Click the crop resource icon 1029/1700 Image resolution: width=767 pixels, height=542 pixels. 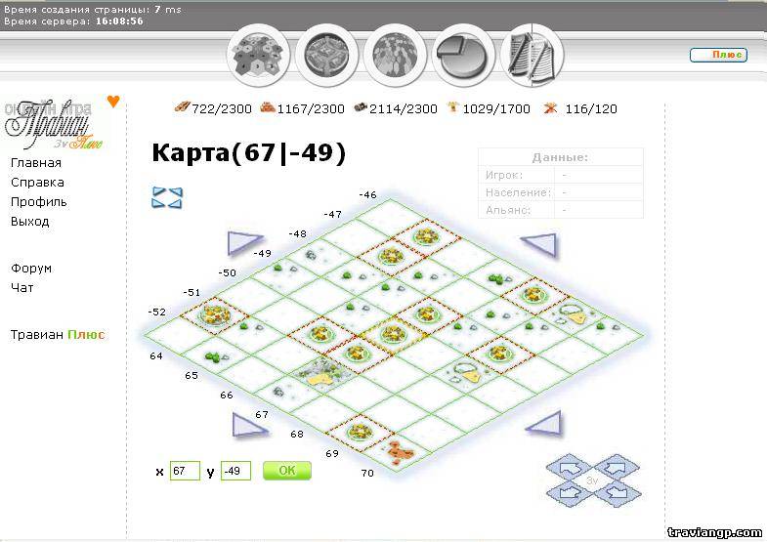452,107
